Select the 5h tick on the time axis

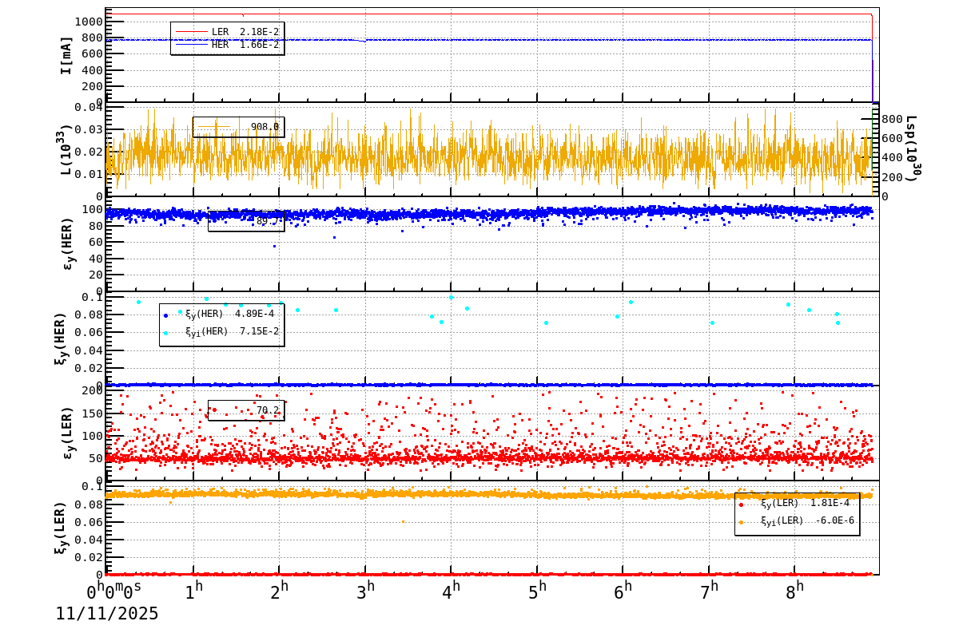(537, 592)
